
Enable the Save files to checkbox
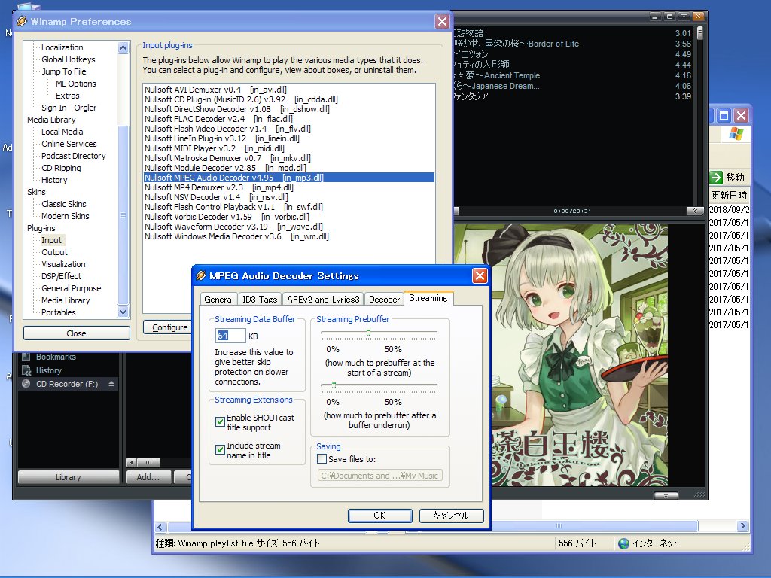click(322, 458)
